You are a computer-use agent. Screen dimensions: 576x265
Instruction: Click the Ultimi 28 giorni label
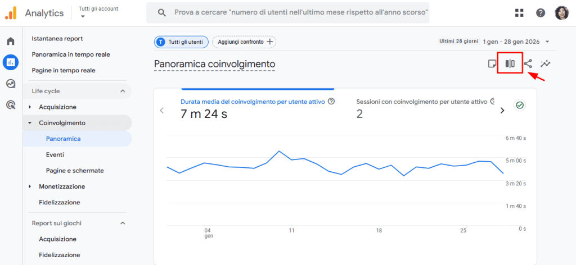(x=459, y=42)
